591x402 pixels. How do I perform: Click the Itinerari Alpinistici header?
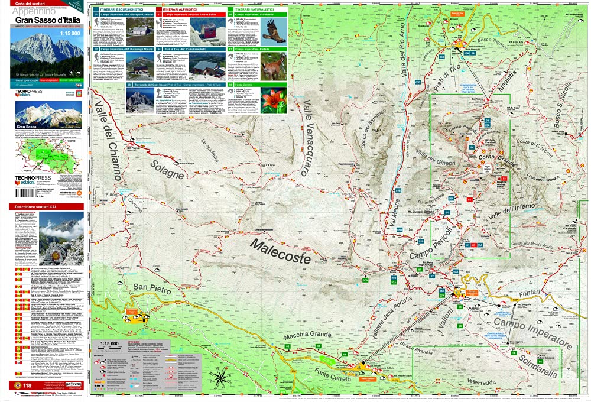(180, 9)
